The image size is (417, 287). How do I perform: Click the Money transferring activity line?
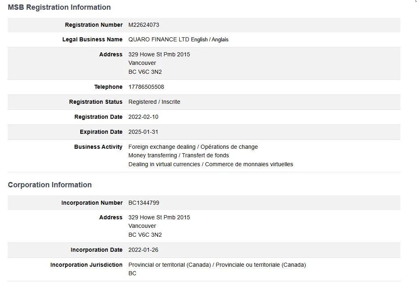(179, 155)
